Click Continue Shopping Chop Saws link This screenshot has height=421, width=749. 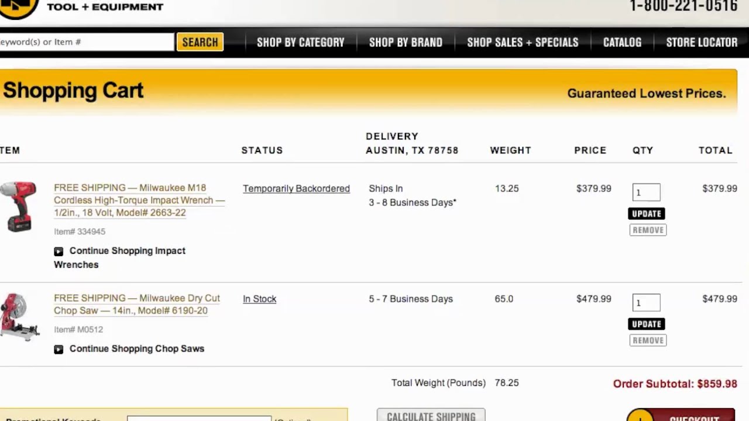[137, 348]
